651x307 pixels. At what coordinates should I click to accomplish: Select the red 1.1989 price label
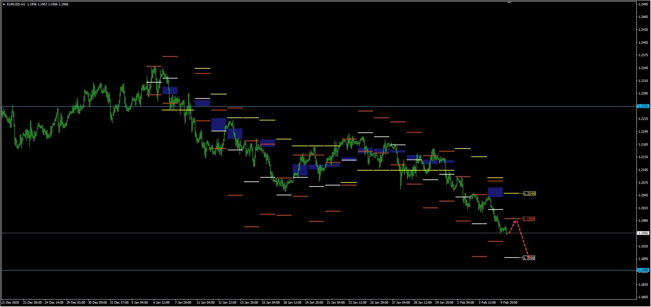coord(529,219)
